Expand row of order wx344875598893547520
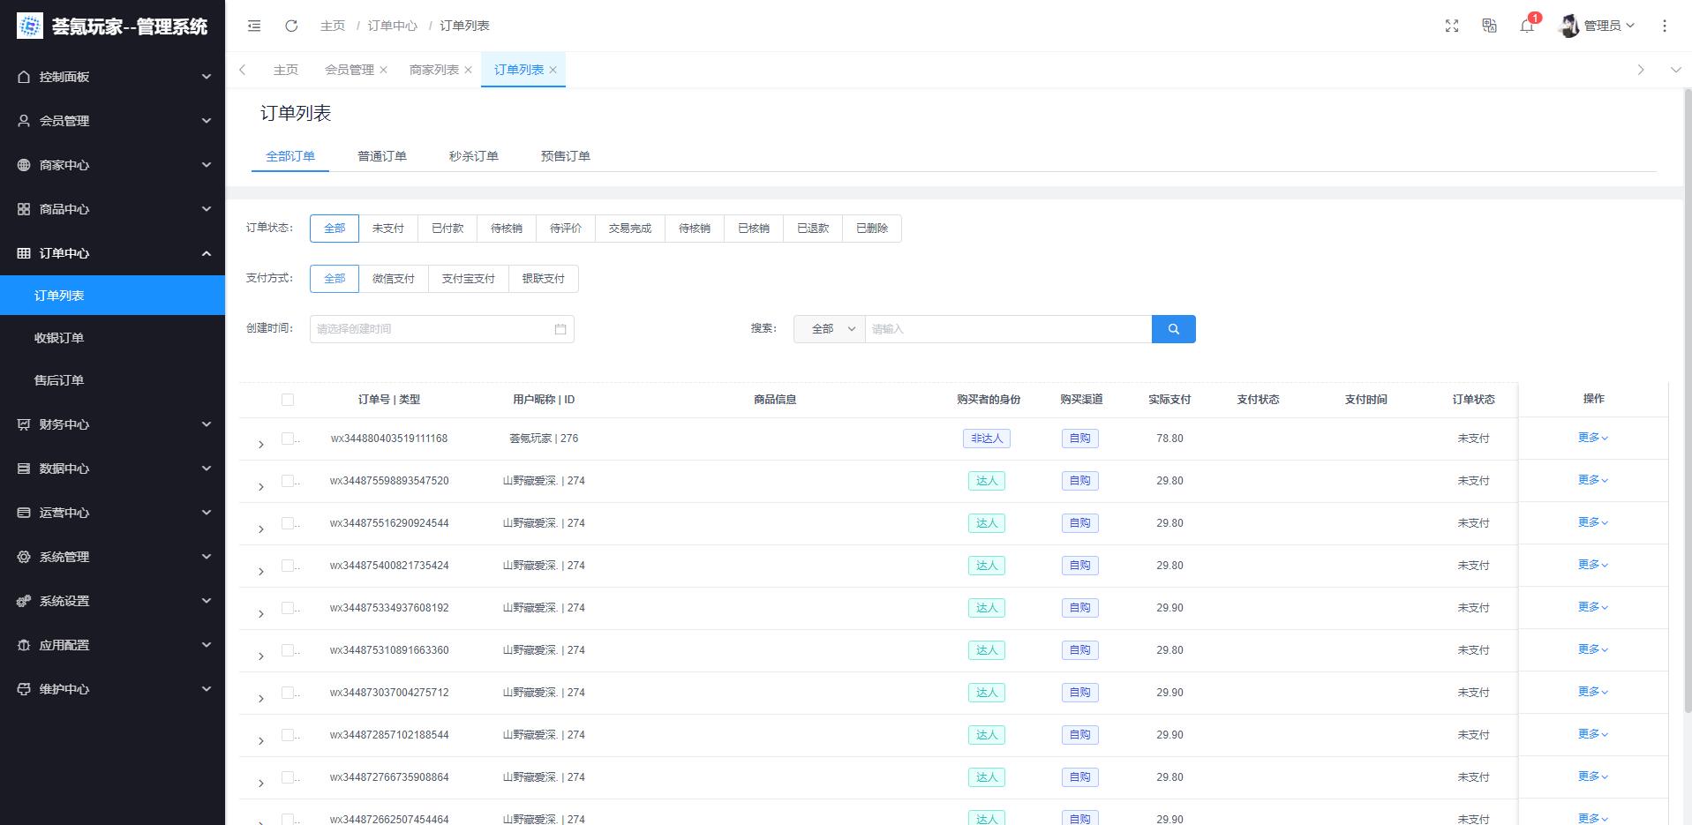 [x=261, y=486]
